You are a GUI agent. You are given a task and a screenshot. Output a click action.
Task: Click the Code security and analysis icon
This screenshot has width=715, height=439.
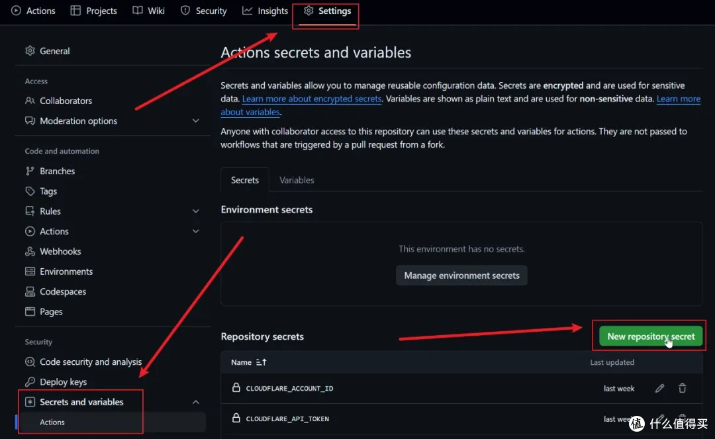point(30,362)
